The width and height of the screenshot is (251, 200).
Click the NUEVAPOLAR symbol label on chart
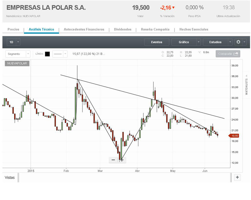(x=17, y=63)
